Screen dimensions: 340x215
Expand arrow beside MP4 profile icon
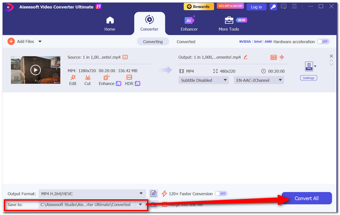click(x=315, y=66)
